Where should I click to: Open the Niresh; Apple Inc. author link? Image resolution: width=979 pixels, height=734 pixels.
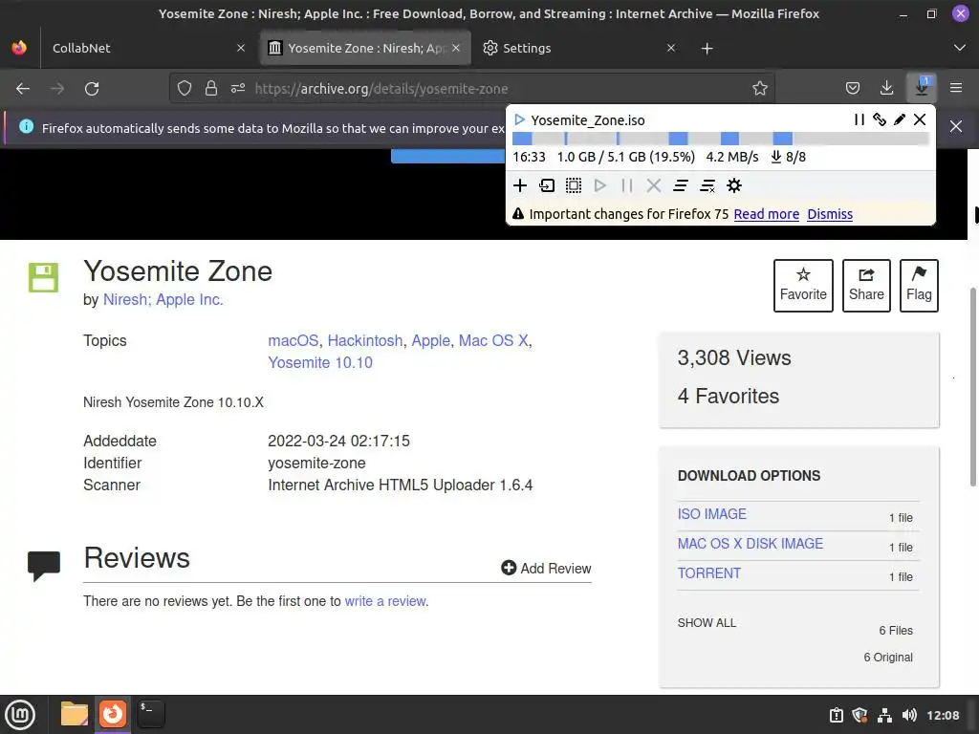pos(163,299)
